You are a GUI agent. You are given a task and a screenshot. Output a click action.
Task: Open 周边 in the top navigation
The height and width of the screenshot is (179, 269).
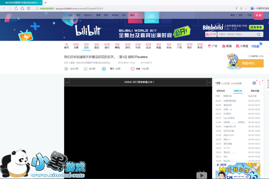click(x=106, y=15)
